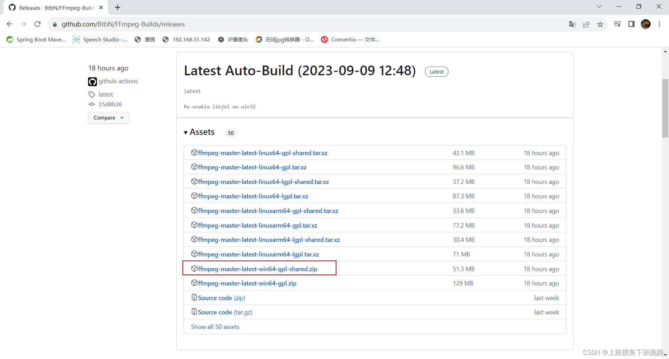Image resolution: width=669 pixels, height=359 pixels.
Task: Share this page via toolbar icon
Action: [x=586, y=24]
